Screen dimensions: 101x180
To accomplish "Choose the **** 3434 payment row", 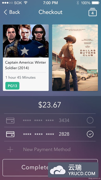I will point(50,120).
